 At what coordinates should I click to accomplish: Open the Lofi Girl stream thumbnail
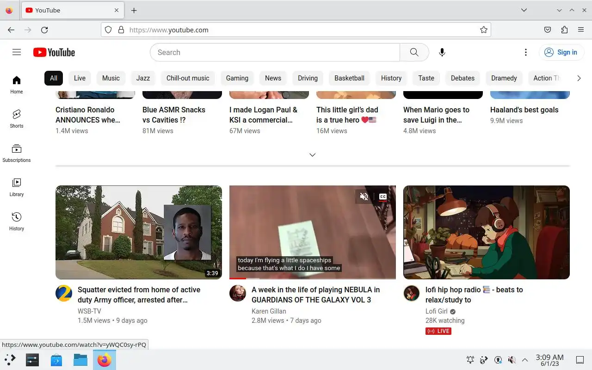[x=487, y=232]
